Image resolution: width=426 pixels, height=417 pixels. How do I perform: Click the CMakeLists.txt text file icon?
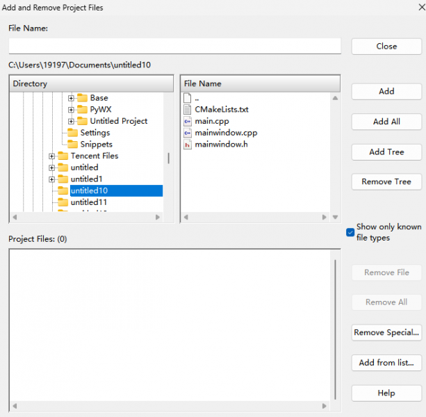point(188,110)
